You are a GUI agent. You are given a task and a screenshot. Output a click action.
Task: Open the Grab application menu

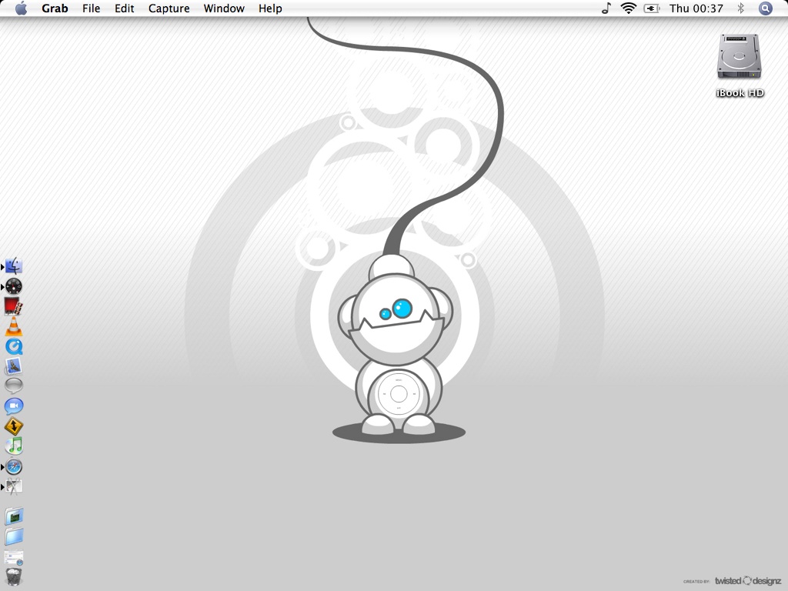[x=55, y=8]
